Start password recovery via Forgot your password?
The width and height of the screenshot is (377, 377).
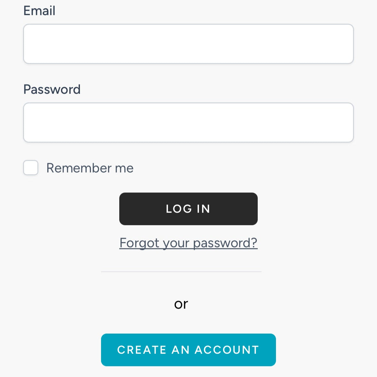[188, 243]
